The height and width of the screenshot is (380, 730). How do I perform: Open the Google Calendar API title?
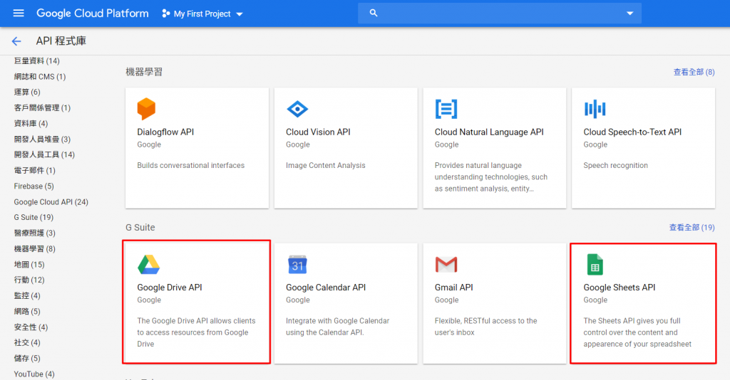[325, 287]
